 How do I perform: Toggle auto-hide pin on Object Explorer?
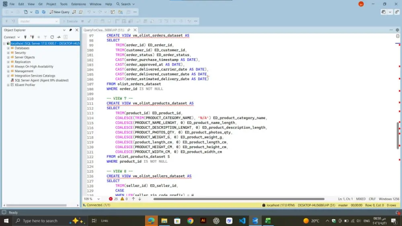point(70,30)
